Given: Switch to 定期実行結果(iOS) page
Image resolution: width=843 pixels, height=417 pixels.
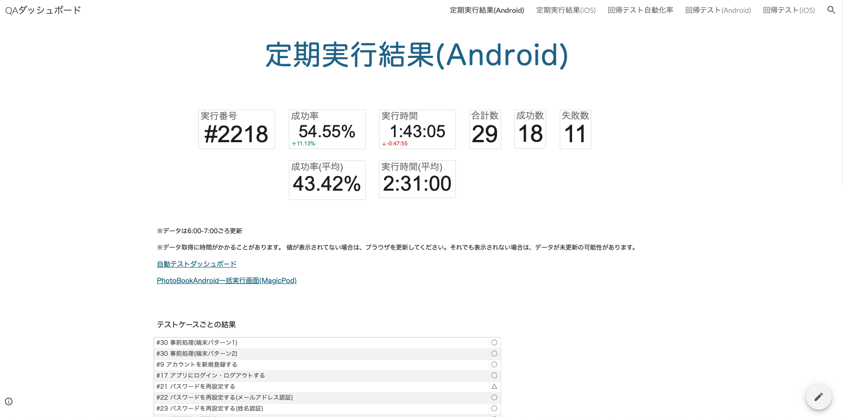Looking at the screenshot, I should pyautogui.click(x=566, y=10).
